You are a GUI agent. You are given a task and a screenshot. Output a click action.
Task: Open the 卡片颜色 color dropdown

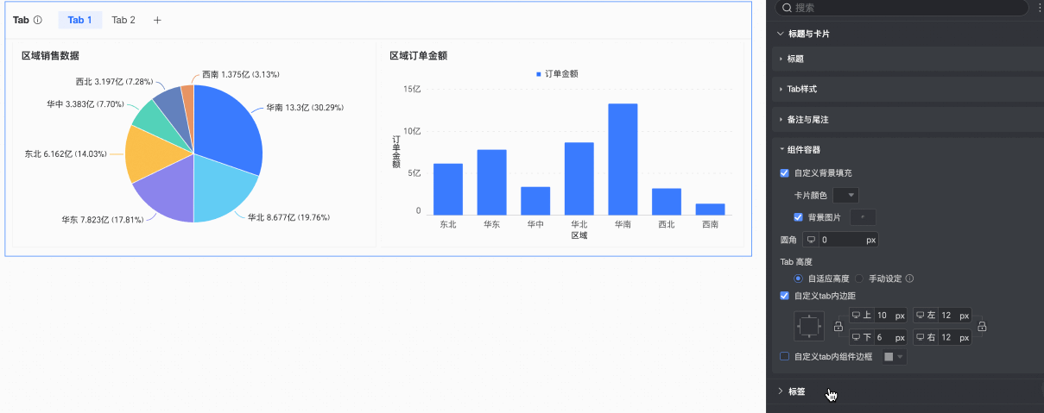(x=845, y=196)
